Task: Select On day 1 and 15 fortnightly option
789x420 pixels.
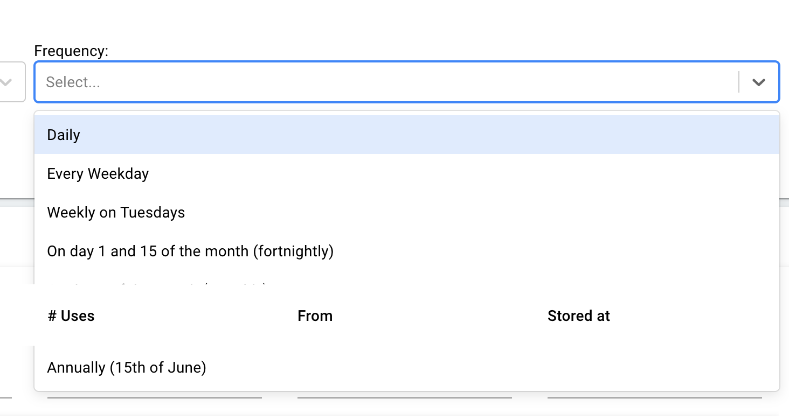Action: [x=407, y=251]
